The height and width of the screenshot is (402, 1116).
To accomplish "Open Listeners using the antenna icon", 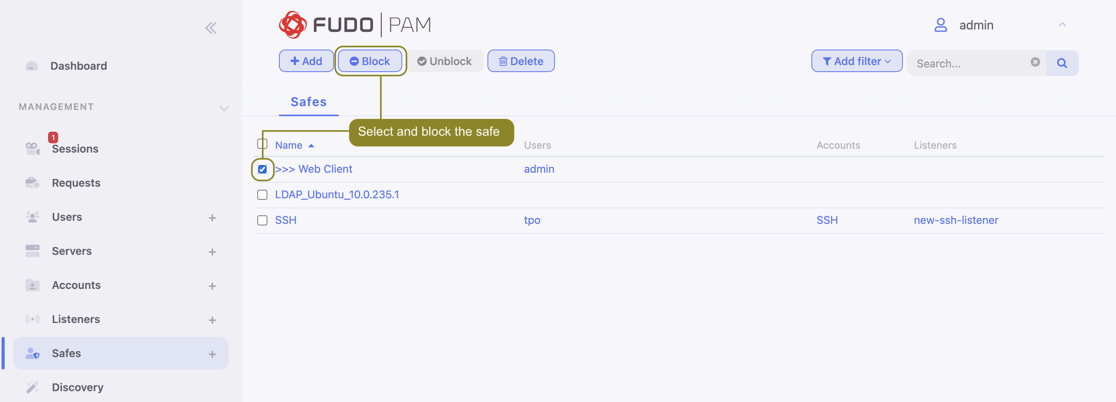I will (33, 319).
